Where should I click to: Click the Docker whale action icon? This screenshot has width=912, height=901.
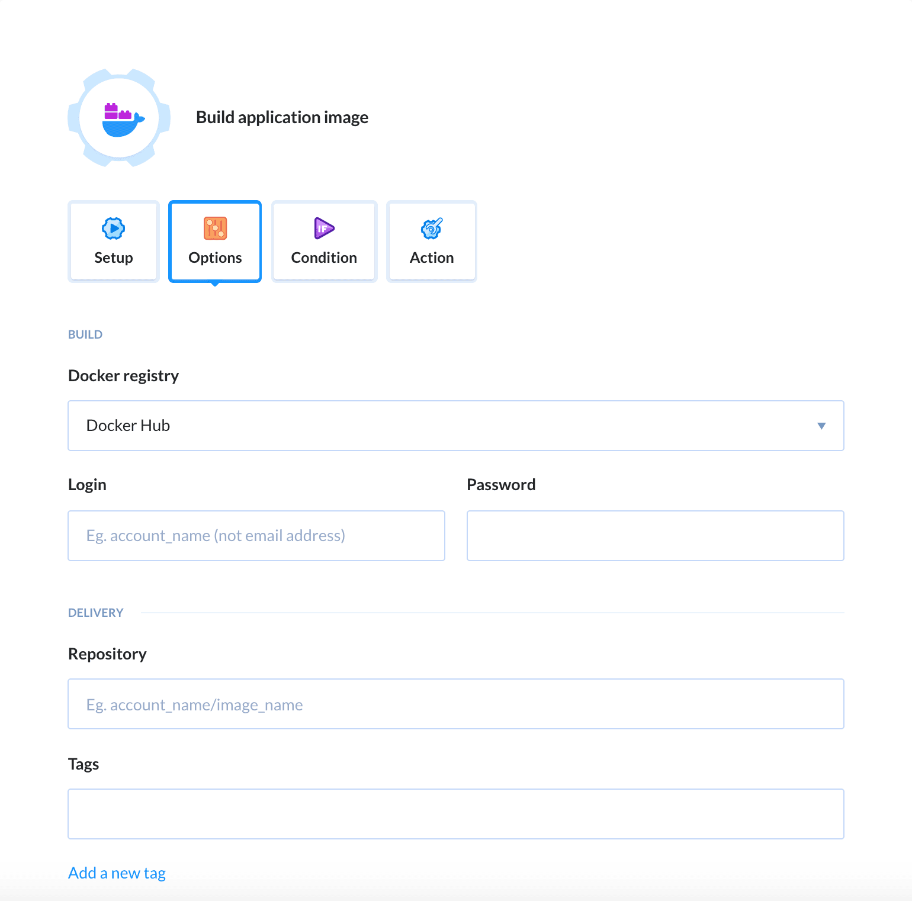(x=123, y=119)
